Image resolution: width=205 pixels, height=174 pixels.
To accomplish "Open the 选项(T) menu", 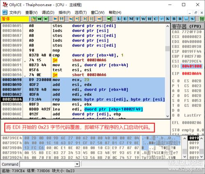I will pyautogui.click(x=81, y=13).
